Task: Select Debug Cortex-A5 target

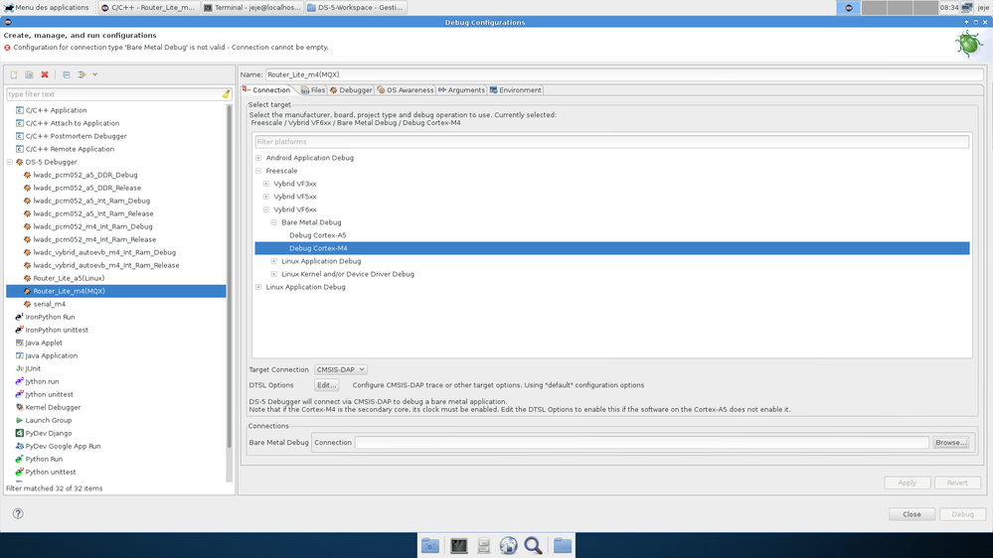Action: [x=317, y=235]
